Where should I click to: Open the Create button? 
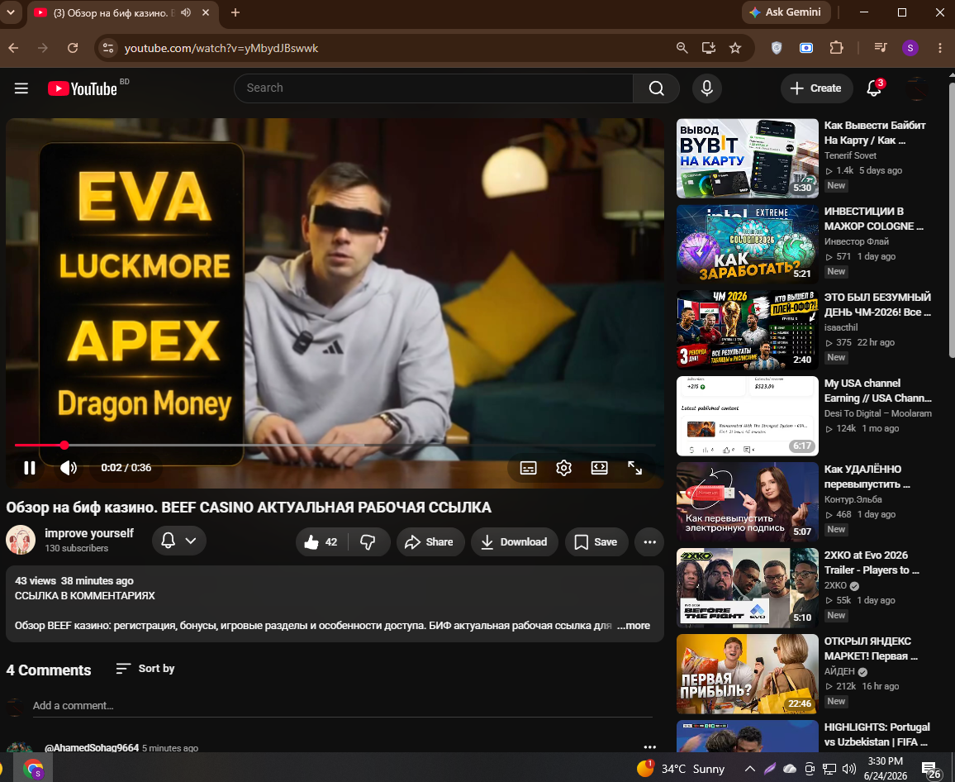point(815,88)
